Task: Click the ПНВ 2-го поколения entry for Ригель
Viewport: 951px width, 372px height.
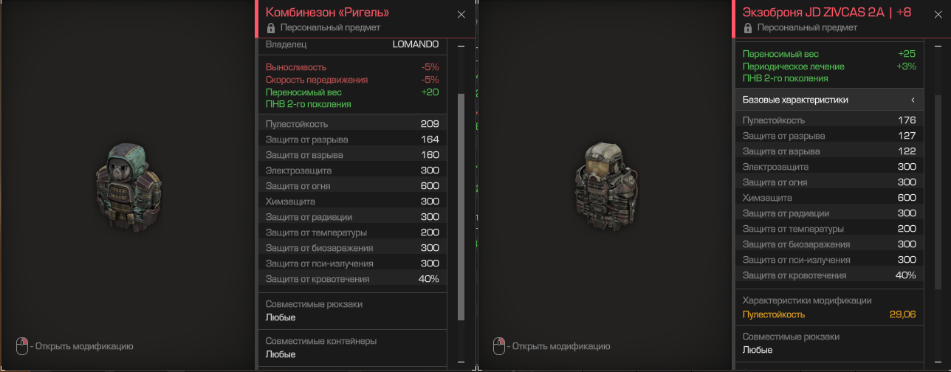Action: pyautogui.click(x=309, y=104)
